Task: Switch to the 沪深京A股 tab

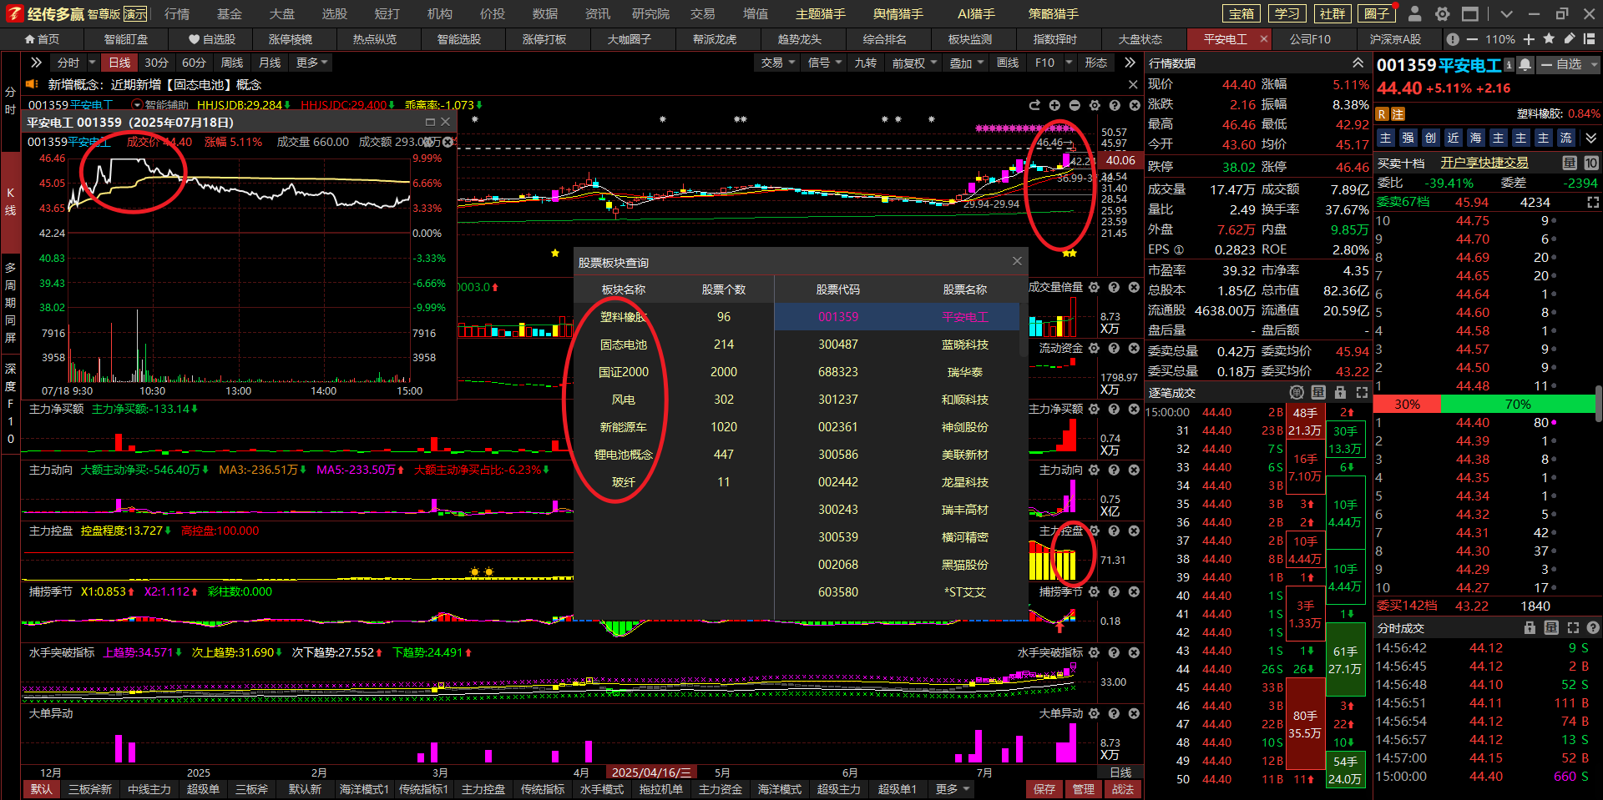Action: [x=1395, y=39]
